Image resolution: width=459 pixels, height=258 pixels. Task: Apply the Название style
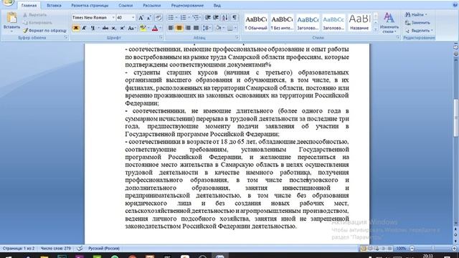(x=359, y=22)
